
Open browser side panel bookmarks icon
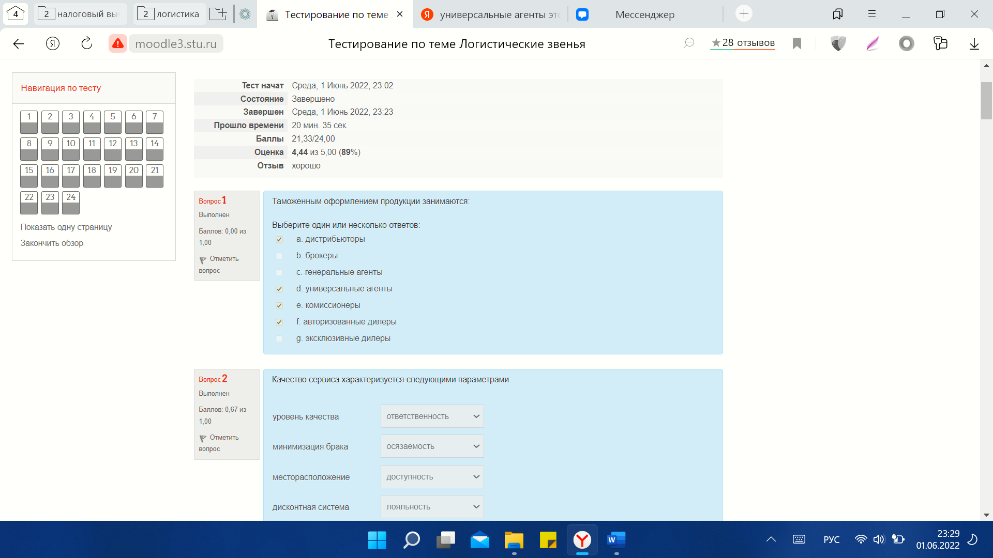click(838, 14)
